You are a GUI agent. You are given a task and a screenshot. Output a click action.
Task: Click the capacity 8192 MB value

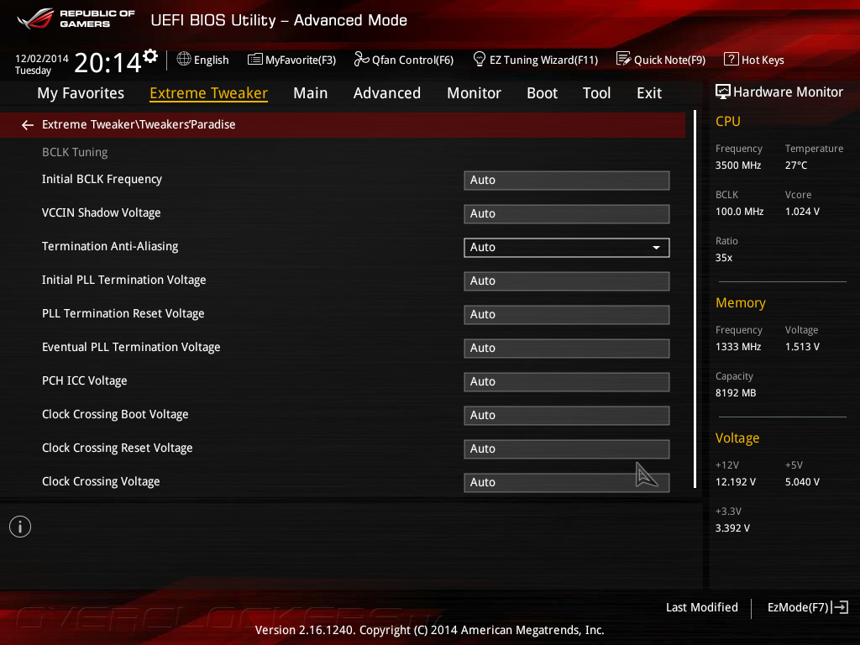click(x=736, y=393)
